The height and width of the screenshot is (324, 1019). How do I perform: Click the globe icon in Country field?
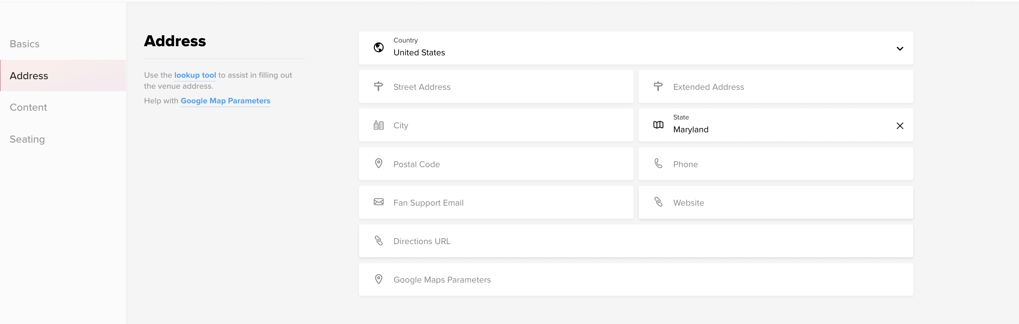coord(378,48)
